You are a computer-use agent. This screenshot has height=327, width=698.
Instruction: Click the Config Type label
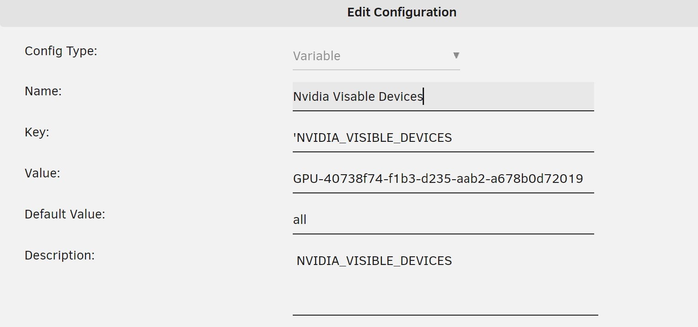point(61,51)
